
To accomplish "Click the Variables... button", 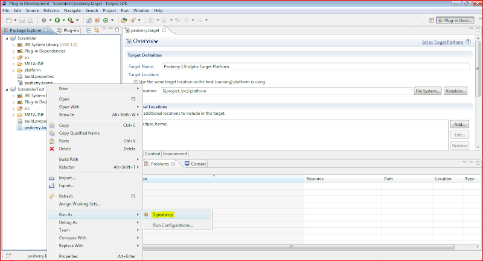I will coord(456,91).
